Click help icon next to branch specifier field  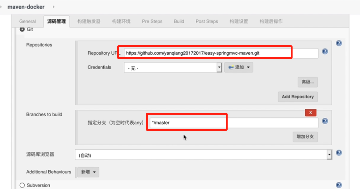[325, 121]
